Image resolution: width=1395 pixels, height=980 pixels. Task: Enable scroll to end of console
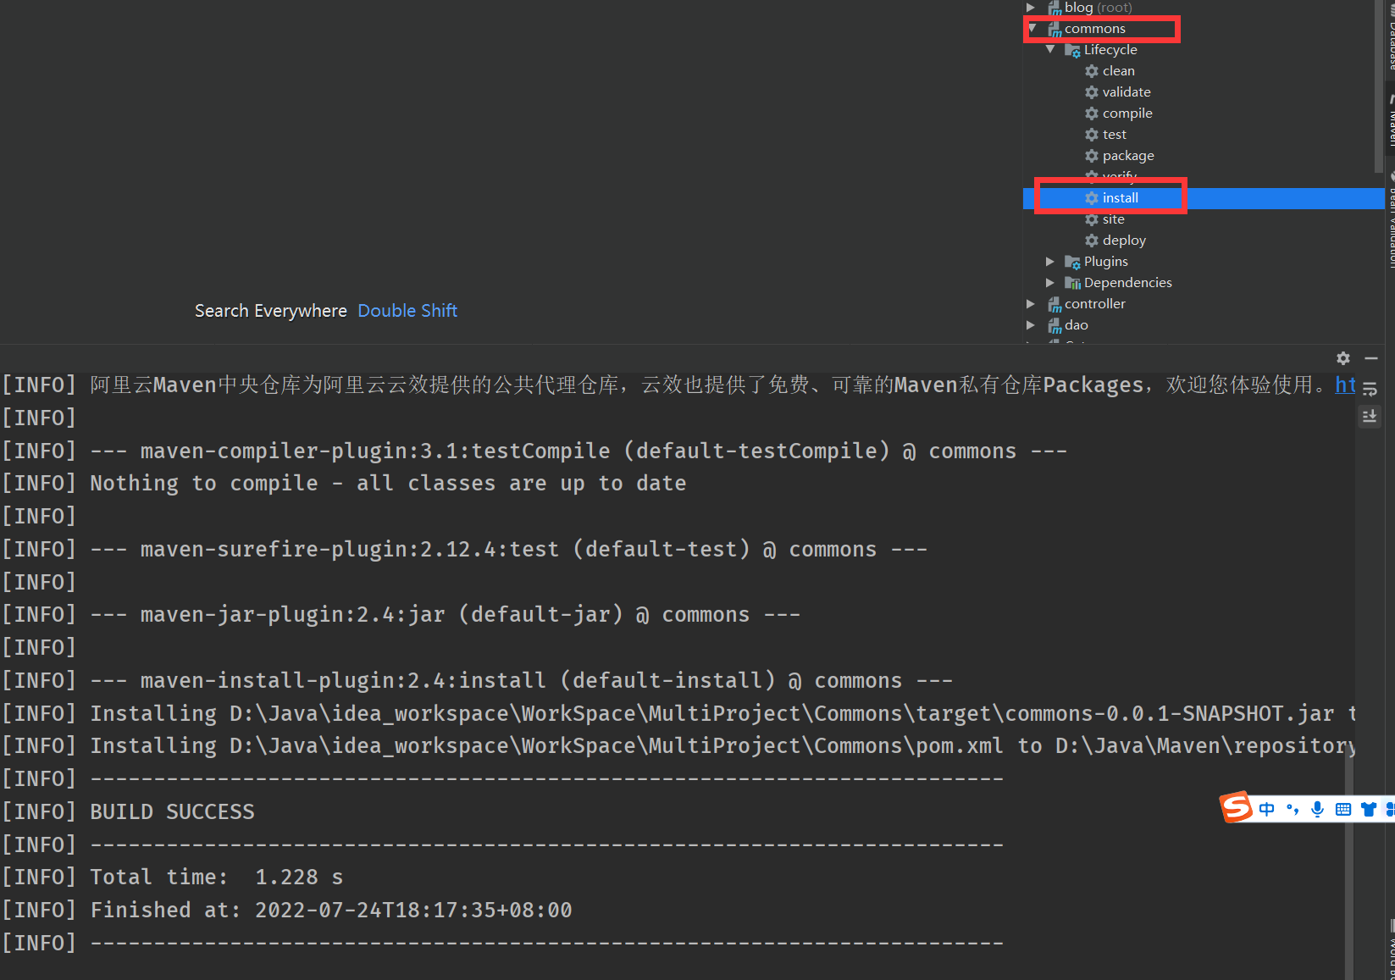coord(1370,417)
